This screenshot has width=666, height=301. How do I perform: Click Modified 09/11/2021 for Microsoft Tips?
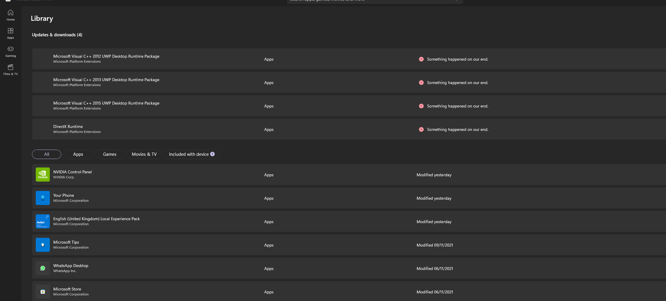pos(435,245)
